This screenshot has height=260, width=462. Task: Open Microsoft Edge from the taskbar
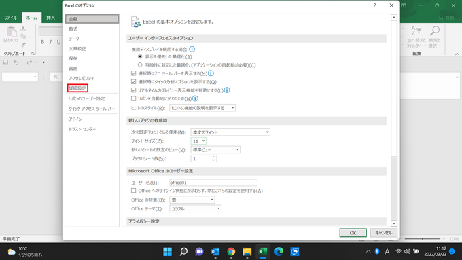279,251
